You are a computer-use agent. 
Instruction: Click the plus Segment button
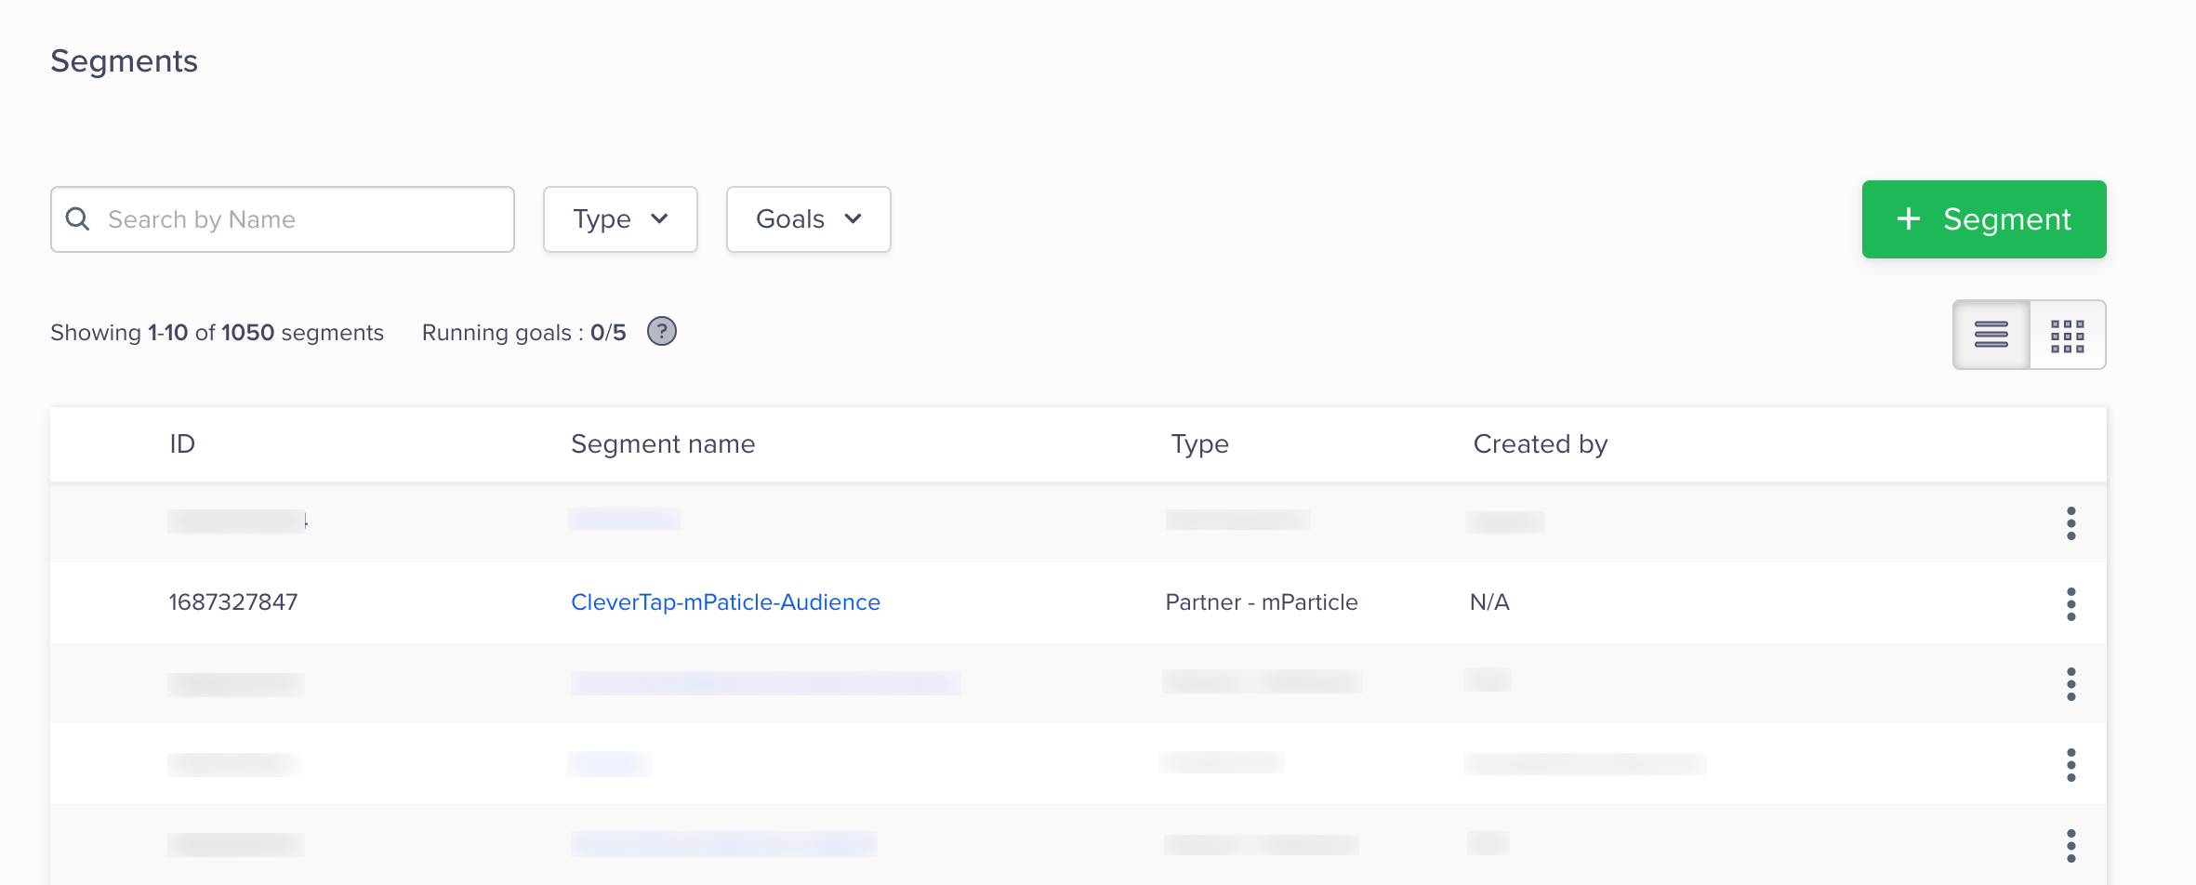[1983, 219]
